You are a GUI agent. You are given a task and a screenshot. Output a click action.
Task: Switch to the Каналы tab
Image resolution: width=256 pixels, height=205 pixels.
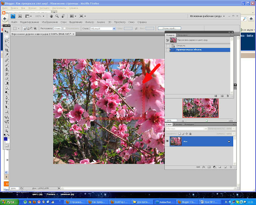[x=178, y=124]
